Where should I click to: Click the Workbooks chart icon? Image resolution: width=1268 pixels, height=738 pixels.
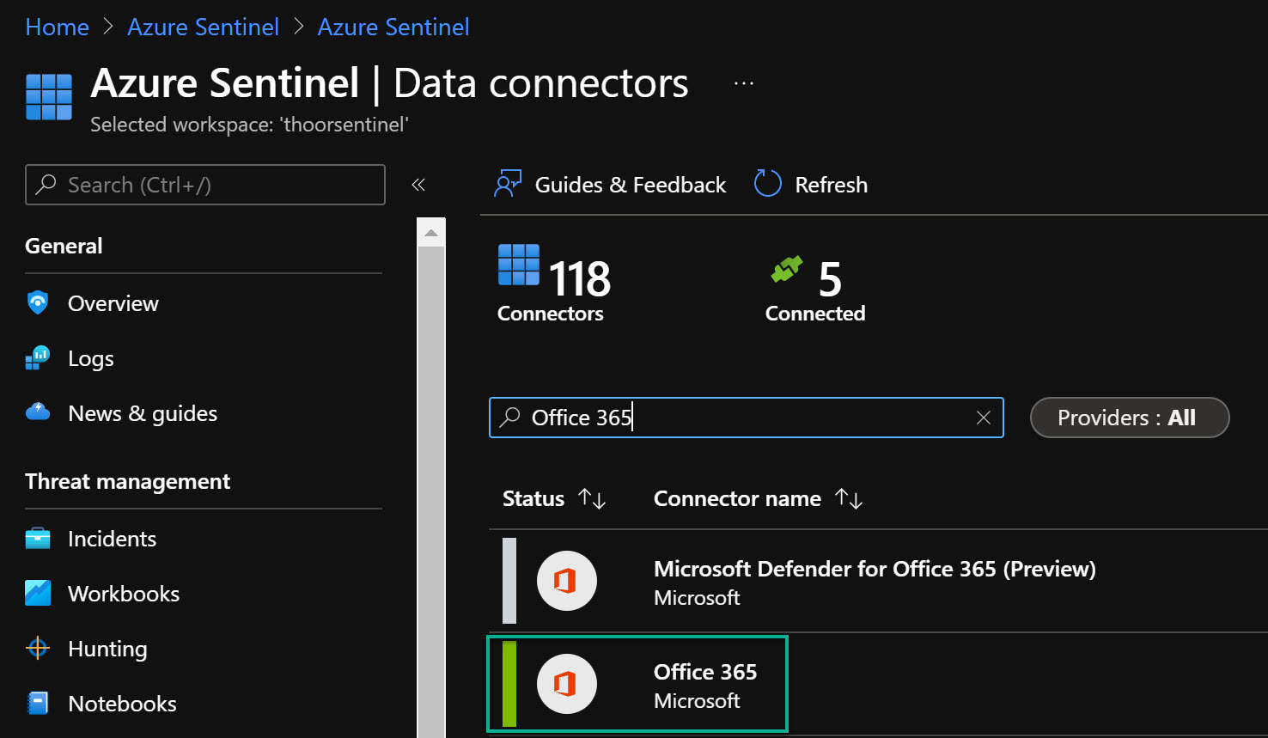coord(38,594)
